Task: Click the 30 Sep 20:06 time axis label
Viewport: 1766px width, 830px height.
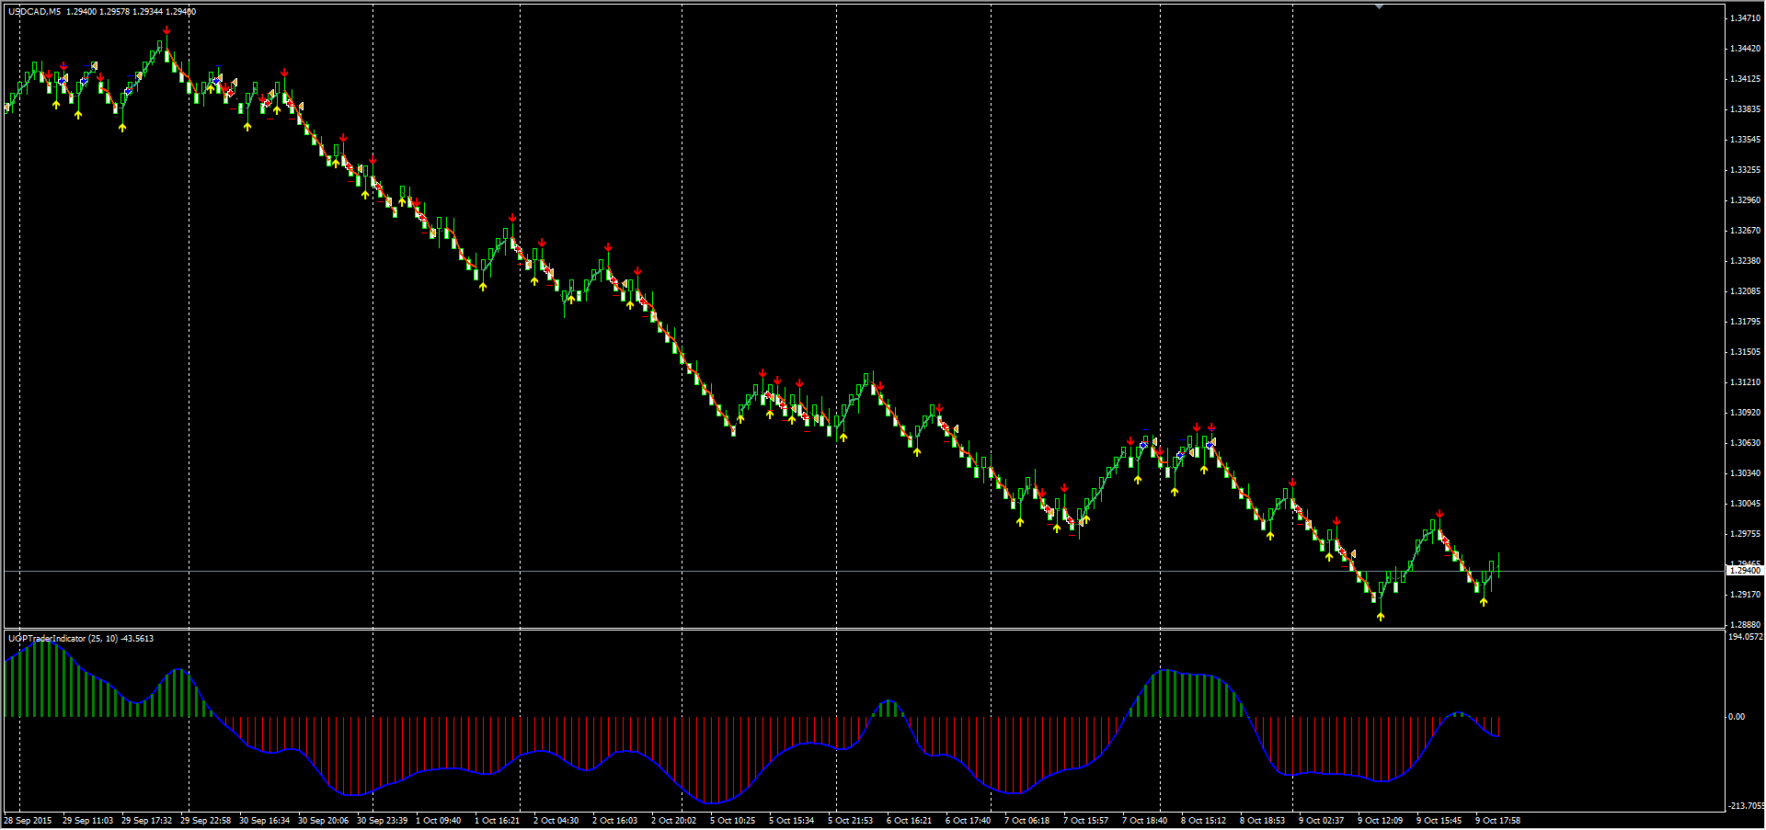Action: click(x=323, y=821)
